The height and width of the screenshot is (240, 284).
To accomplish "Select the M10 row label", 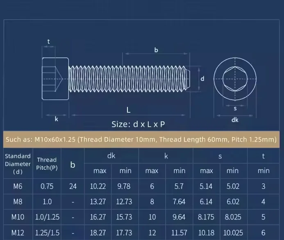I will pyautogui.click(x=18, y=217).
